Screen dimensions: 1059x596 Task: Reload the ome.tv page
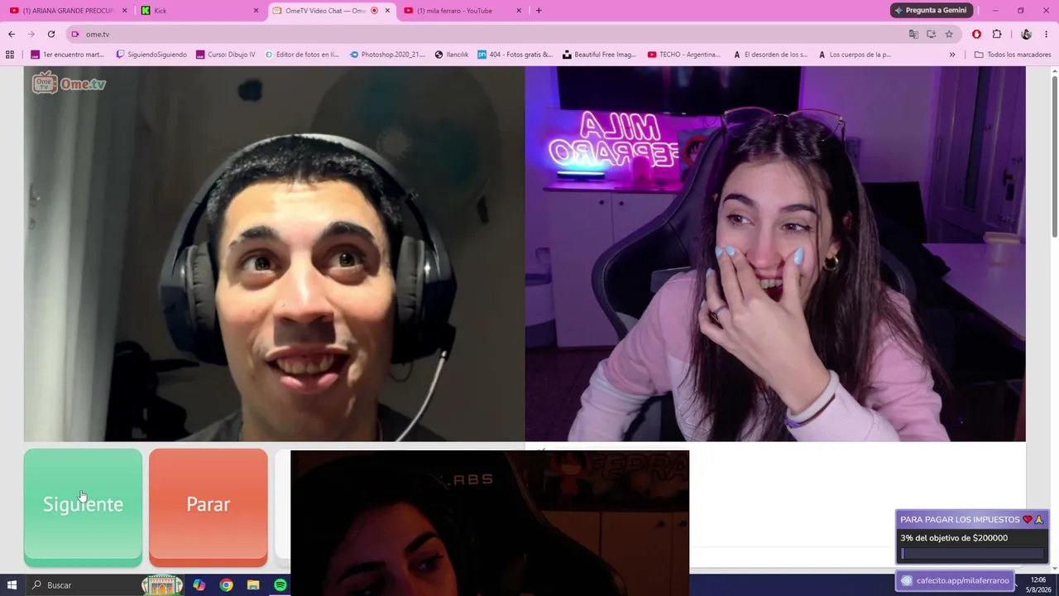pyautogui.click(x=51, y=34)
